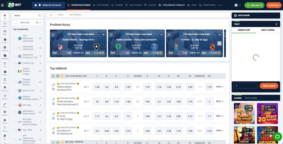Click the green Přihlásit se button
The image size is (283, 144).
pyautogui.click(x=254, y=5)
